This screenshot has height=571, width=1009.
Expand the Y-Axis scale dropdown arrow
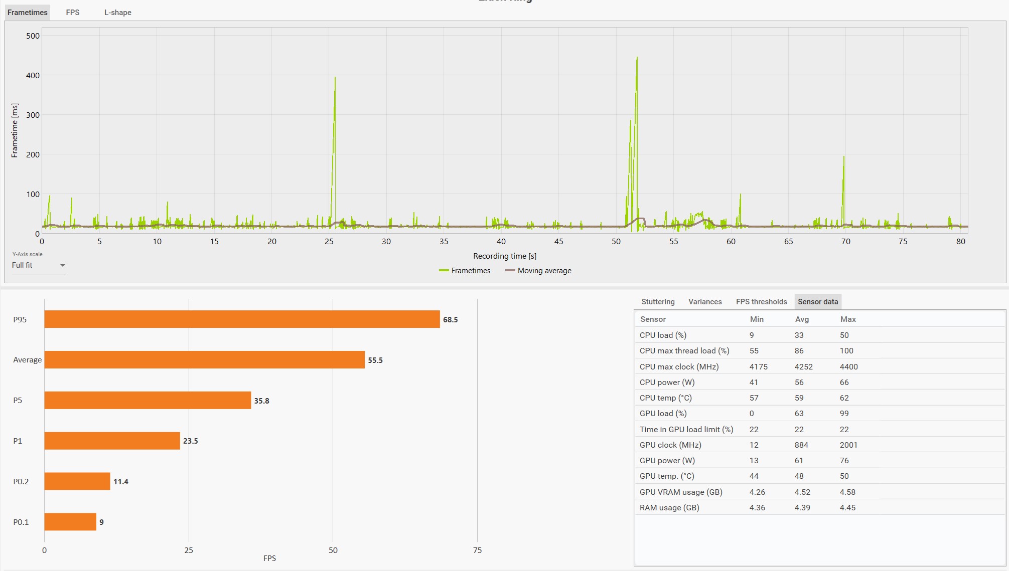[x=63, y=266]
